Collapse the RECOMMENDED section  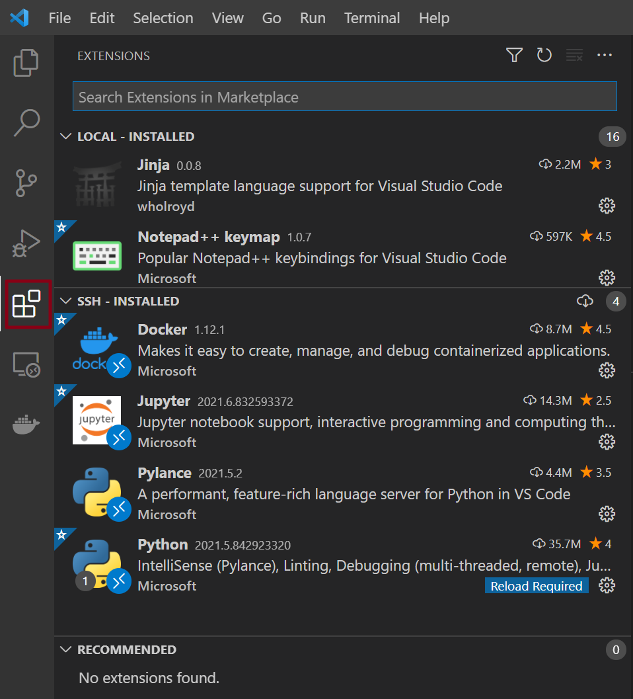[x=65, y=649]
